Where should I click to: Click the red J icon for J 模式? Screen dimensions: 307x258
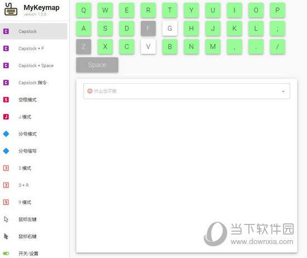(x=6, y=117)
